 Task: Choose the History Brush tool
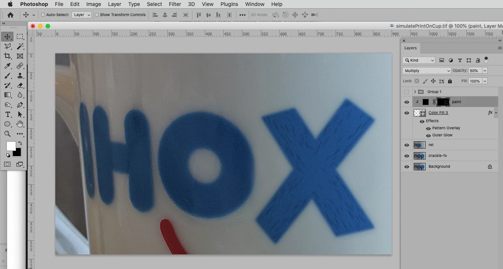(7, 85)
